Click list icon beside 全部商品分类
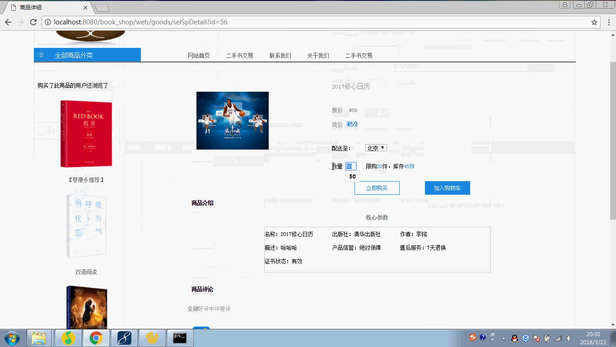This screenshot has height=347, width=616. [x=40, y=55]
